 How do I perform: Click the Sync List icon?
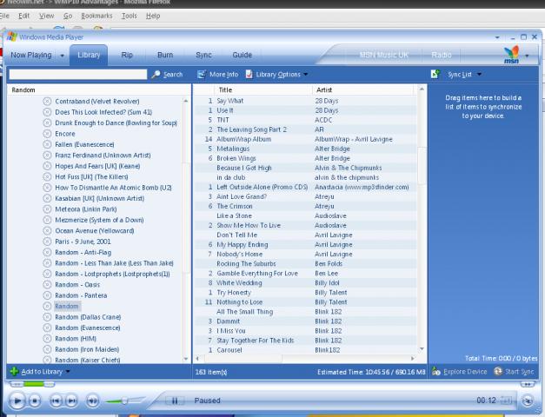[x=435, y=74]
